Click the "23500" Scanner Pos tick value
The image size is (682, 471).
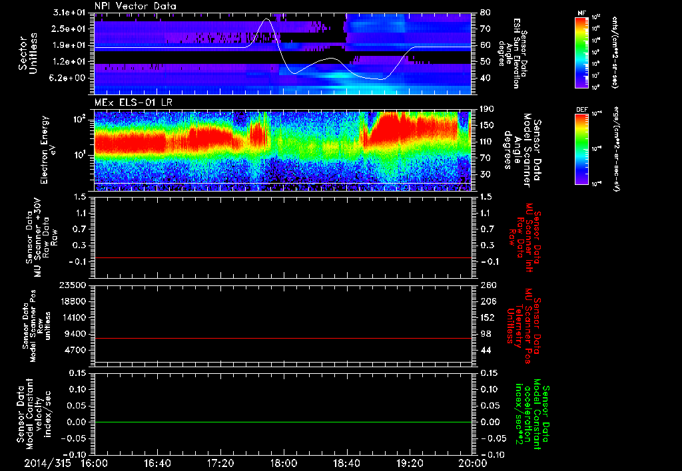(x=73, y=285)
